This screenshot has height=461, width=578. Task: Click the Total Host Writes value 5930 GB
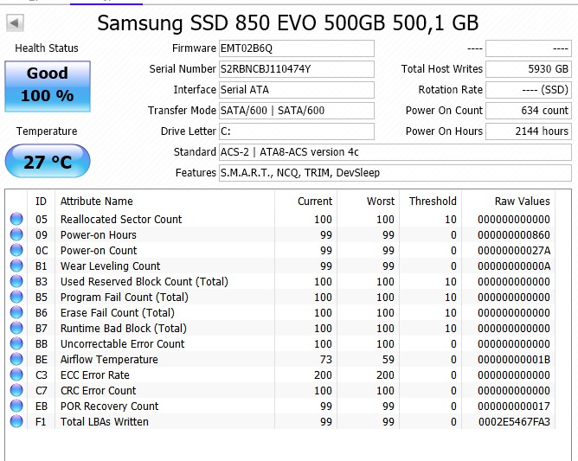click(529, 69)
